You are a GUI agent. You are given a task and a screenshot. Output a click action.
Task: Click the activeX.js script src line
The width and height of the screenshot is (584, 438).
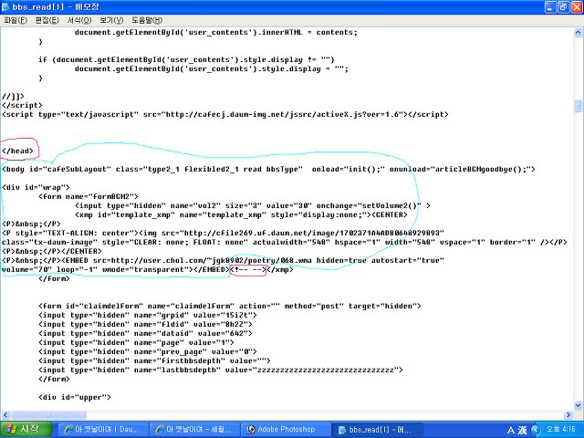(x=225, y=114)
